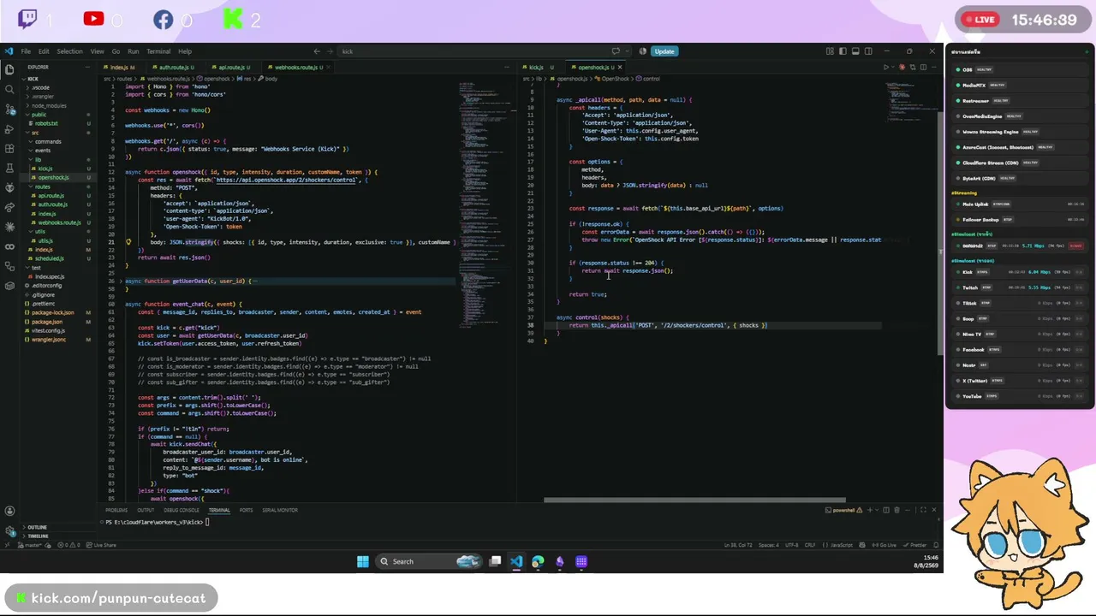Open the Terminal menu
Viewport: 1096px width, 616px height.
[158, 51]
